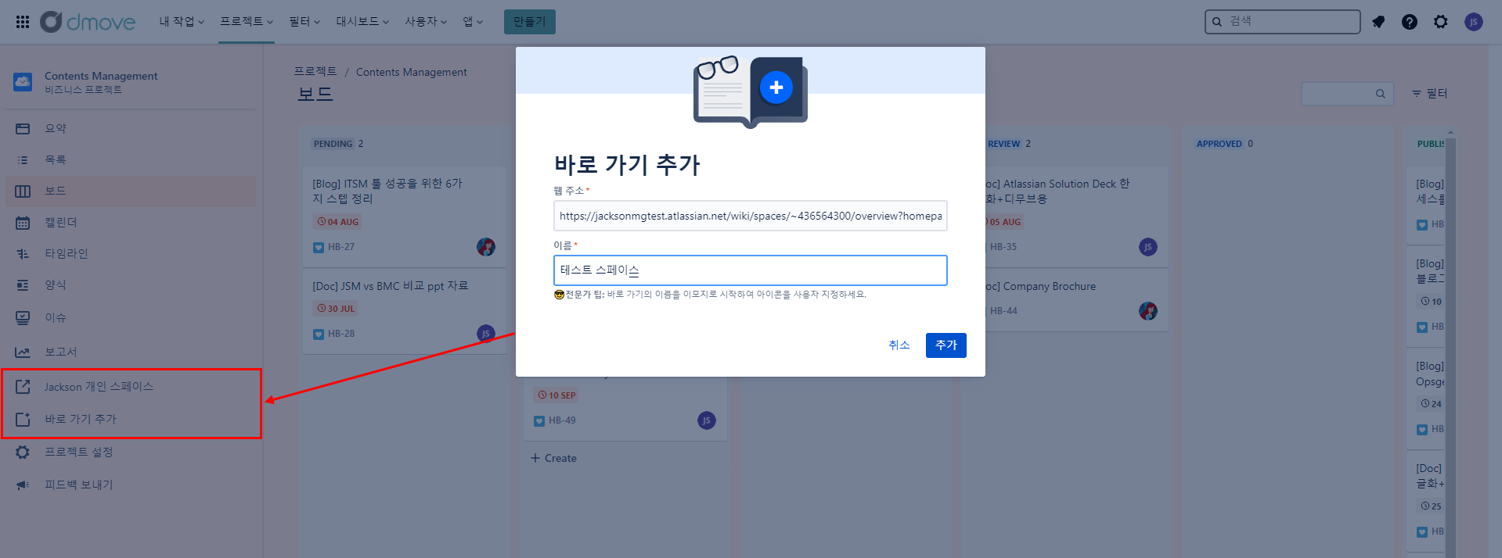The image size is (1502, 558).
Task: Click JS assignee avatar on HB-28 card
Action: click(486, 334)
